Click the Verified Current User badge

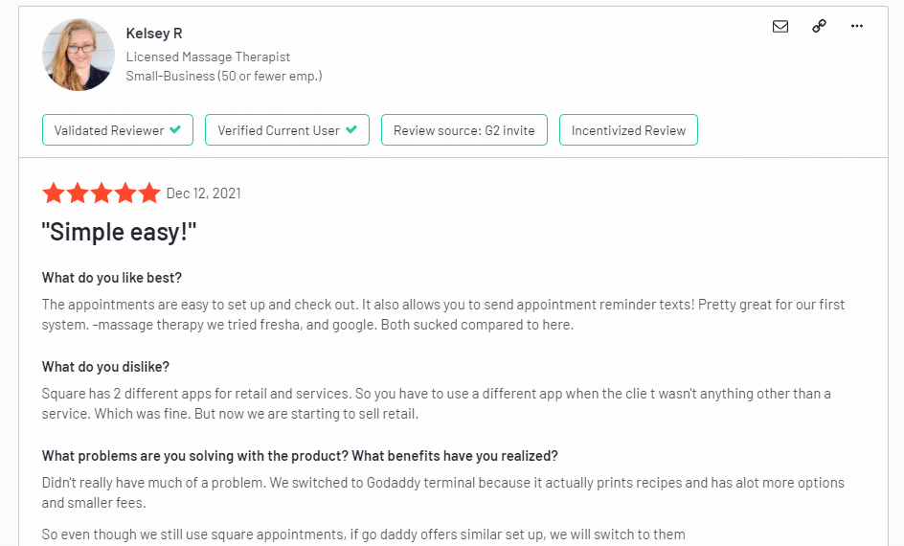pos(287,130)
